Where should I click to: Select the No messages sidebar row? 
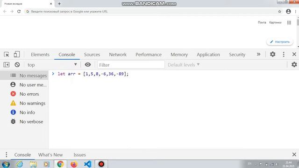coord(24,76)
